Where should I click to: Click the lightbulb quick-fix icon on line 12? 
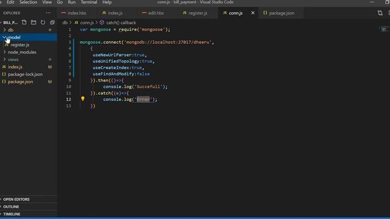click(83, 99)
